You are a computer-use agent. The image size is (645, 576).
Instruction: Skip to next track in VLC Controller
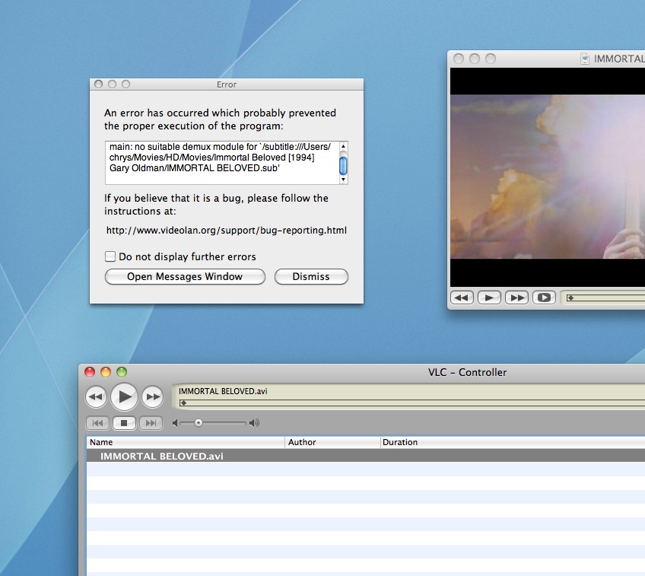(x=151, y=423)
